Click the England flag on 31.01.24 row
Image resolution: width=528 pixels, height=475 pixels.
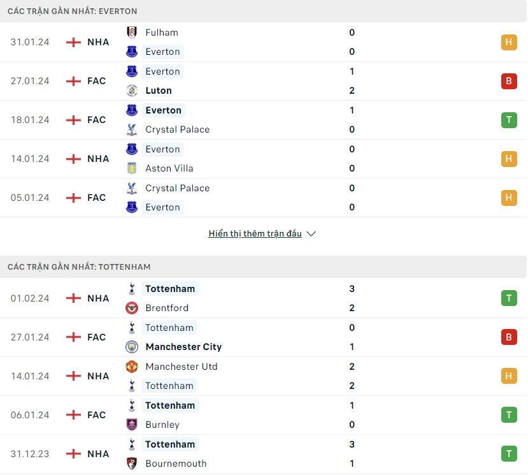(x=73, y=42)
